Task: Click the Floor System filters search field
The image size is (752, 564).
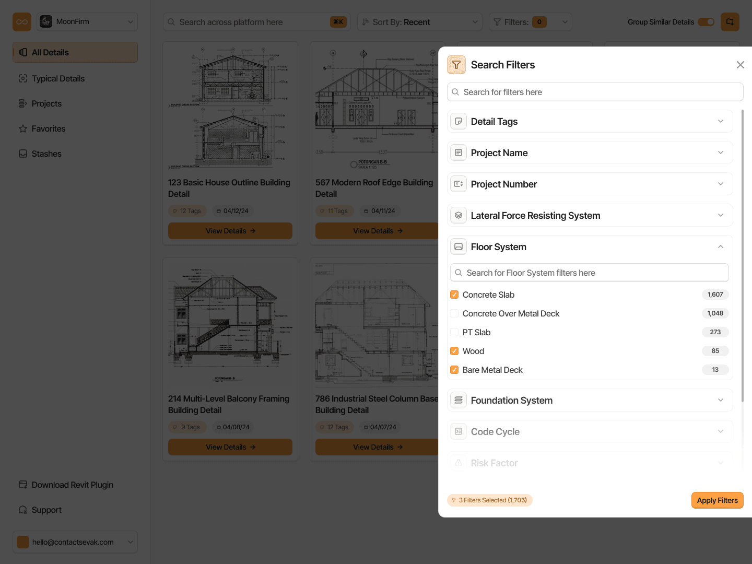Action: coord(590,273)
